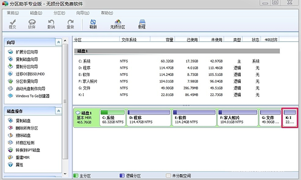Start 迁移OS到SSD/HDD wizard
Image resolution: width=301 pixels, height=180 pixels.
click(26, 74)
